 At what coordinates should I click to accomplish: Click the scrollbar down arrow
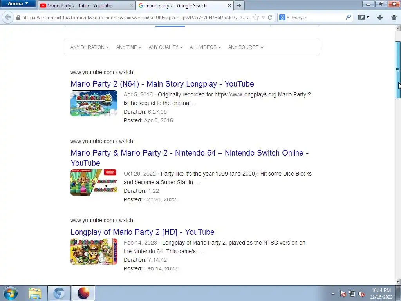point(397,281)
